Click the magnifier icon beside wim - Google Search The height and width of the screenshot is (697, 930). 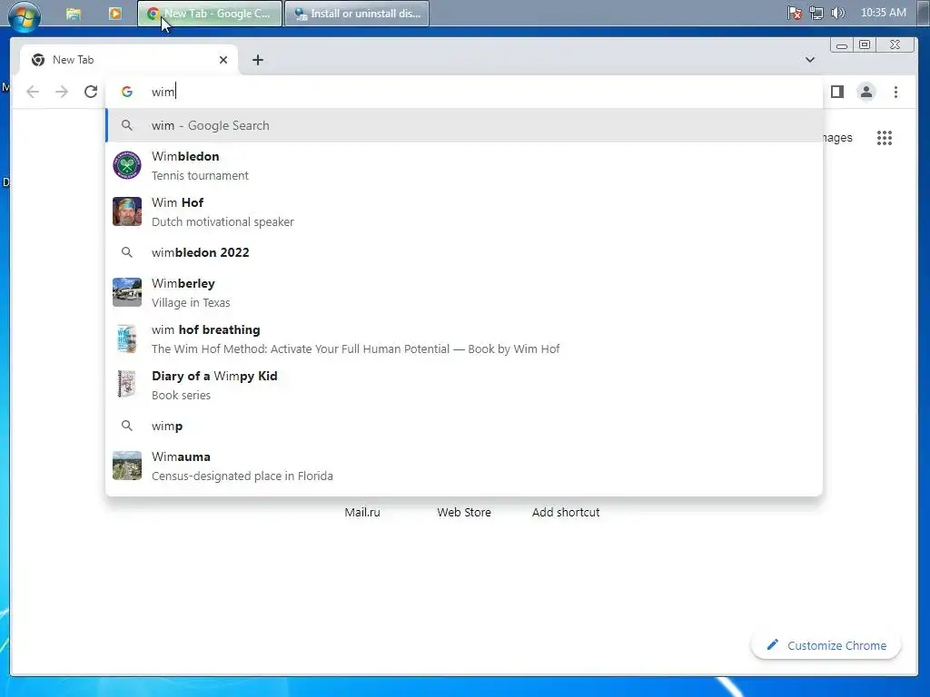tap(127, 125)
